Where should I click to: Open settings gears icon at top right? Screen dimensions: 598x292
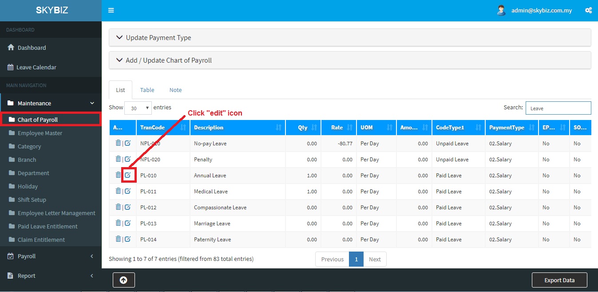(588, 10)
